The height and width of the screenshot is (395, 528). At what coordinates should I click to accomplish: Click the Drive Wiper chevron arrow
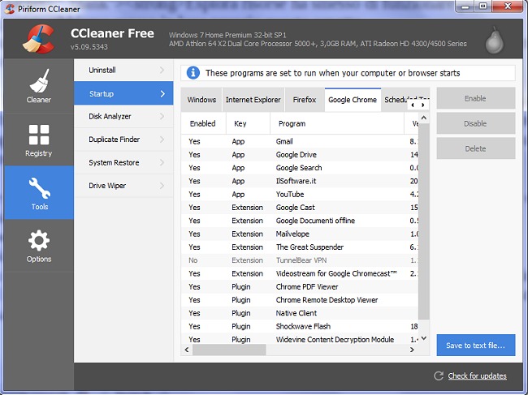(x=162, y=186)
